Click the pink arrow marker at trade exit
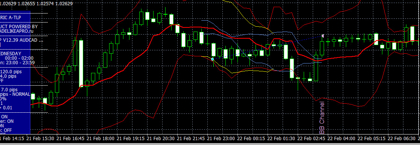420x145 pixels. [x=323, y=36]
